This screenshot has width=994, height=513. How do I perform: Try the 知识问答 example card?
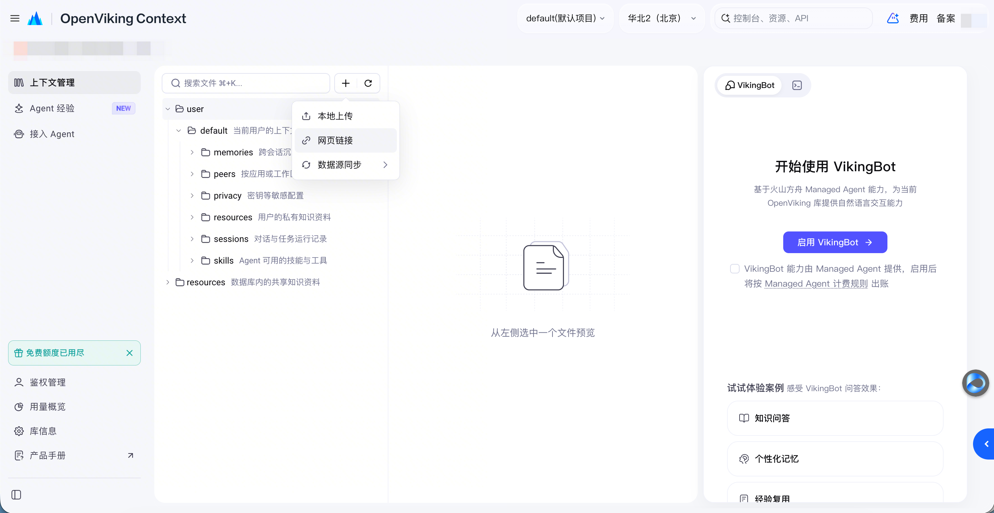pyautogui.click(x=835, y=418)
